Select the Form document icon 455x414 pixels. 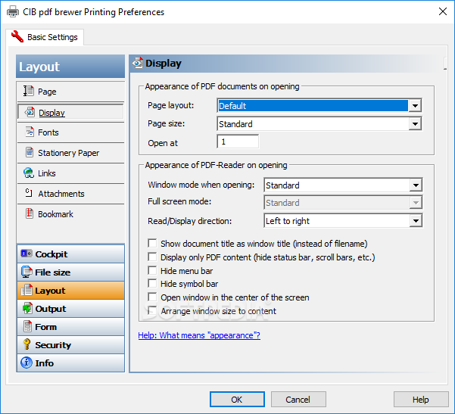pos(27,326)
